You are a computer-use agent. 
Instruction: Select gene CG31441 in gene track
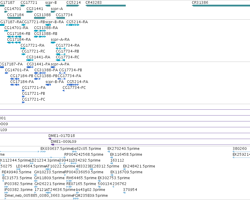pos(30,12)
